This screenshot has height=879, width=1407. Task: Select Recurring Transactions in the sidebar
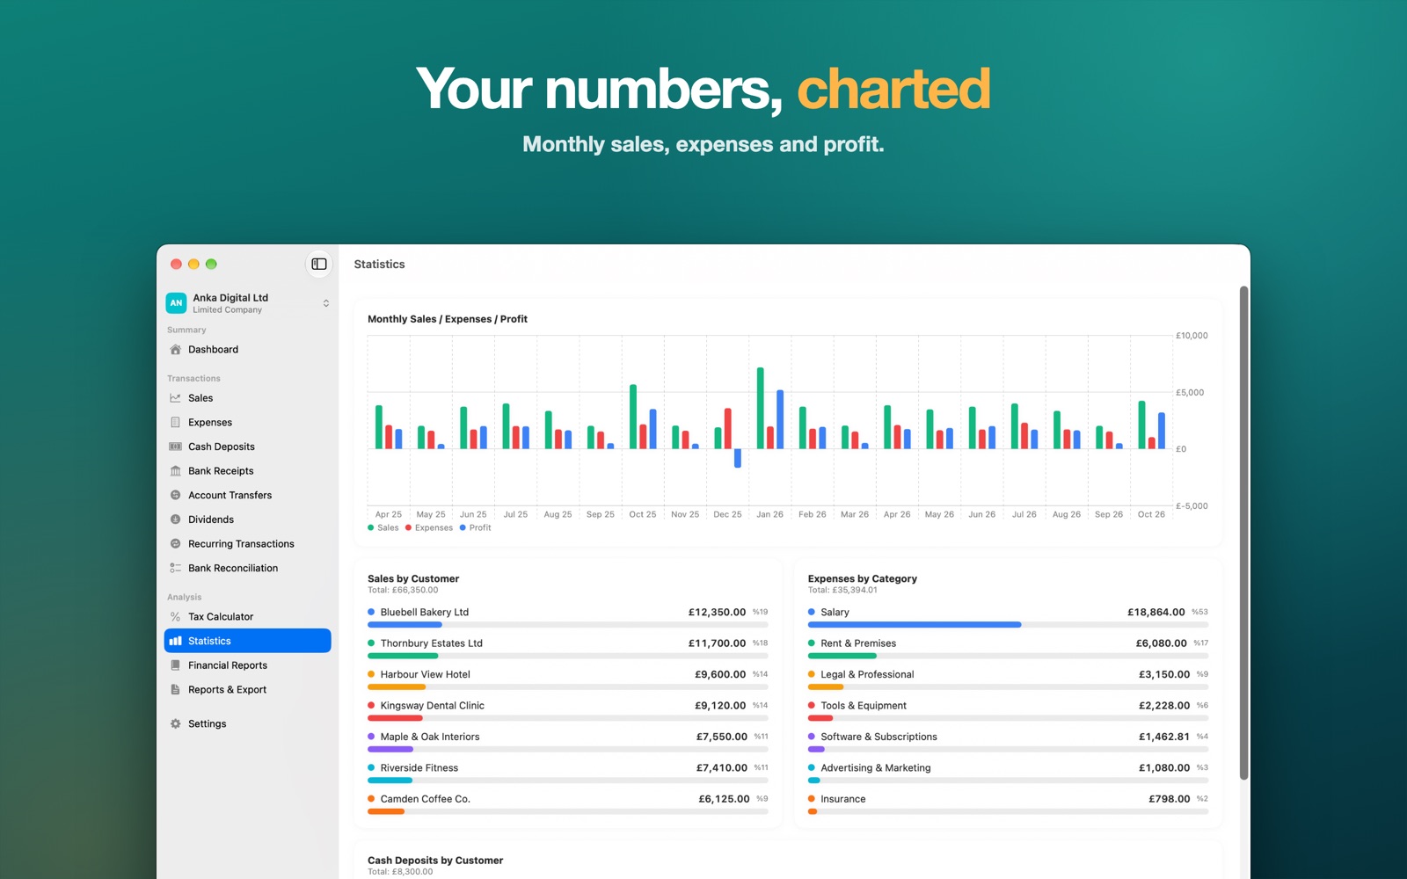[247, 544]
